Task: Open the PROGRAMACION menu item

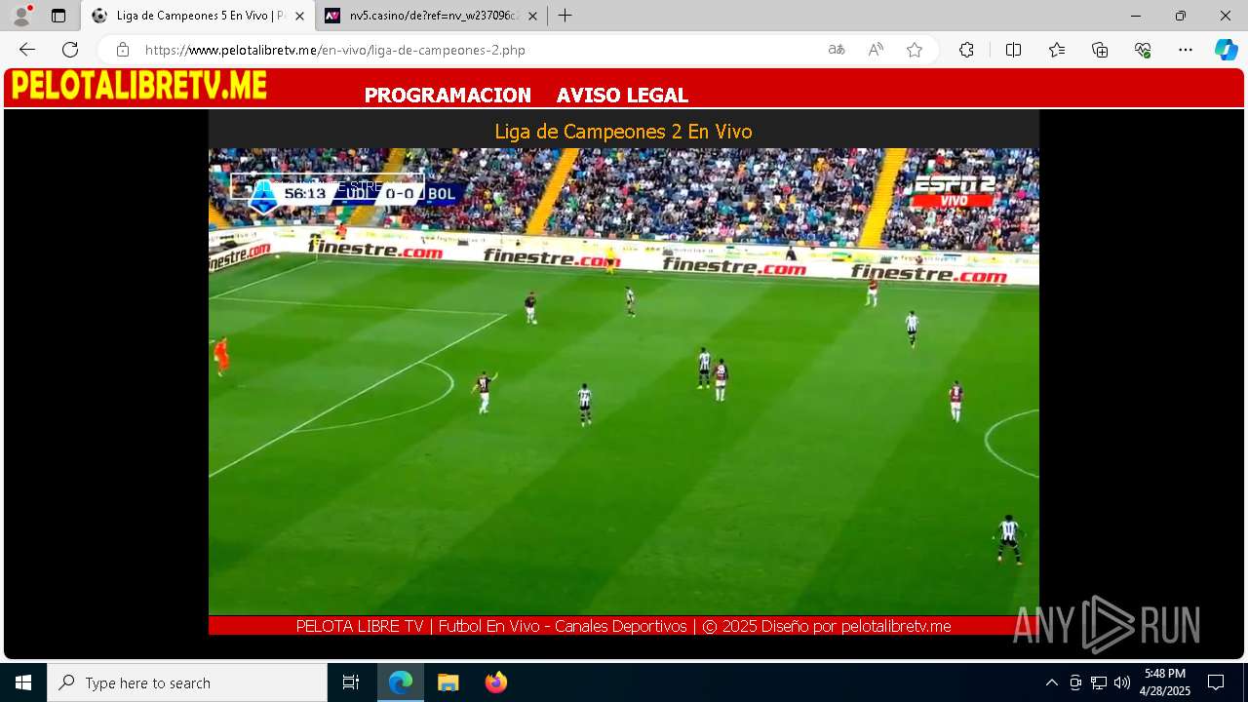Action: tap(448, 96)
